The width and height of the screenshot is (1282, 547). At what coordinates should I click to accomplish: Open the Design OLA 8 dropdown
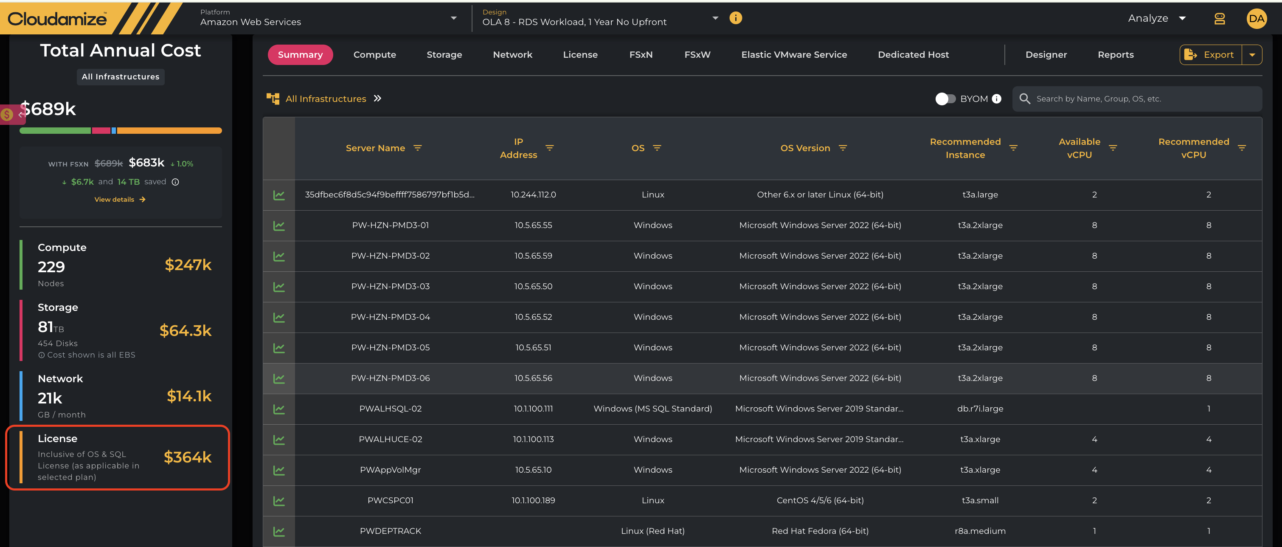(x=600, y=18)
